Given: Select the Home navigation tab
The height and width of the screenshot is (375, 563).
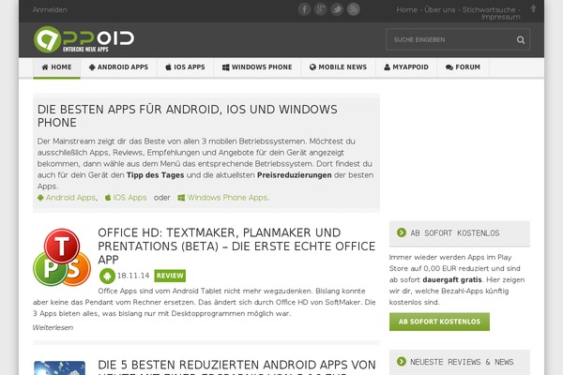Looking at the screenshot, I should (56, 67).
